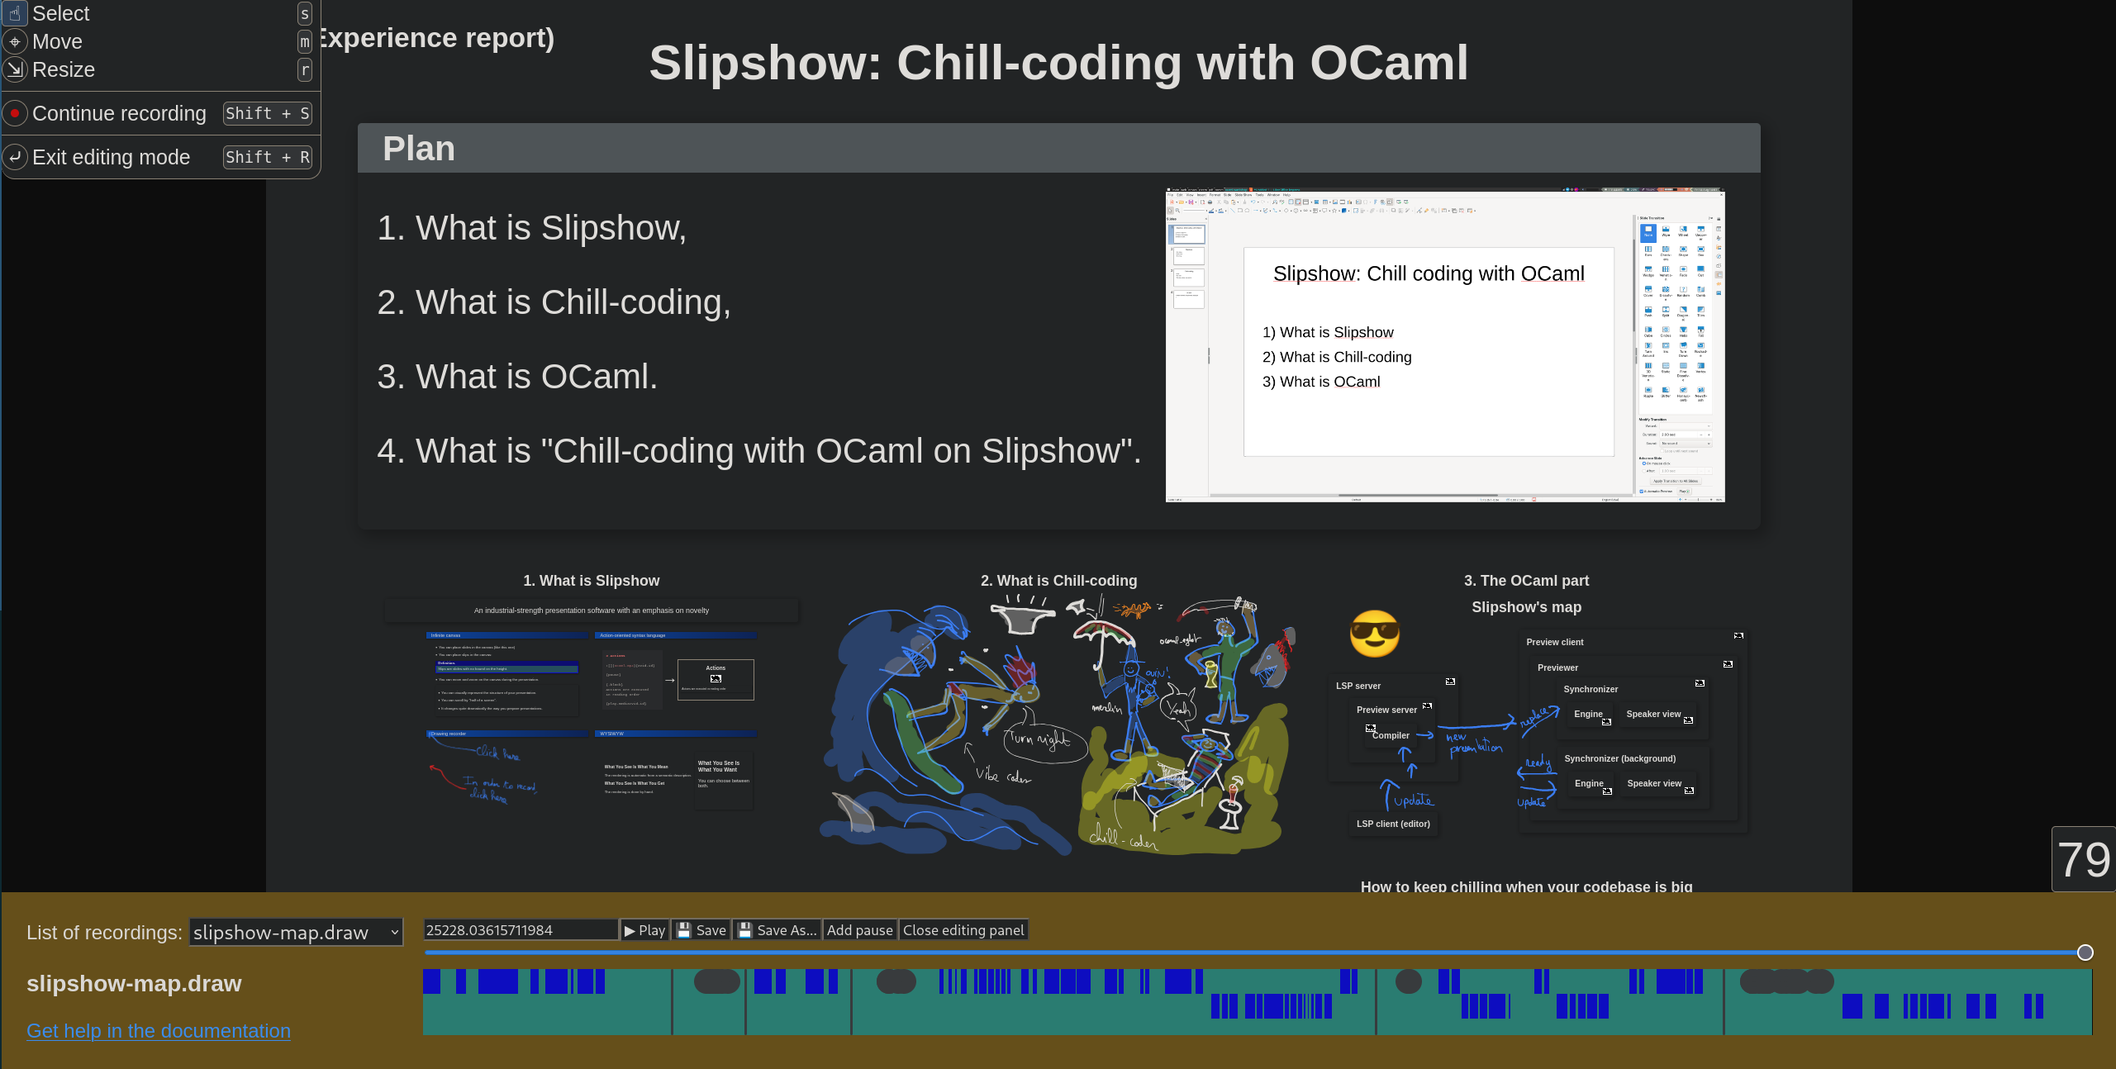Click the 'r' shortcut key badge
Screen dimensions: 2116x1069
(305, 69)
